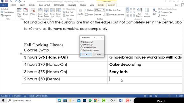Click the table move handle
The width and height of the screenshot is (184, 103).
21,54
